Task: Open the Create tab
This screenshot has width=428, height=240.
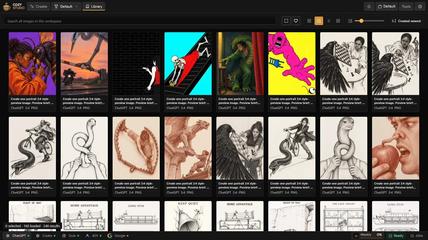Action: pyautogui.click(x=39, y=6)
